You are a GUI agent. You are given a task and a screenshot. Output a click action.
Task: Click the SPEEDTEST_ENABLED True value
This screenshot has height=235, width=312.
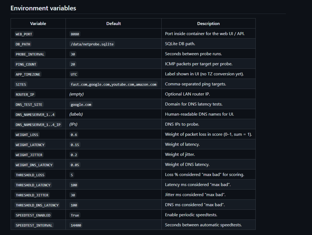point(75,215)
